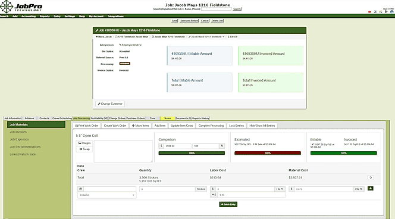Switch to the yellow Notes tab
The width and height of the screenshot is (395, 219).
pyautogui.click(x=168, y=118)
